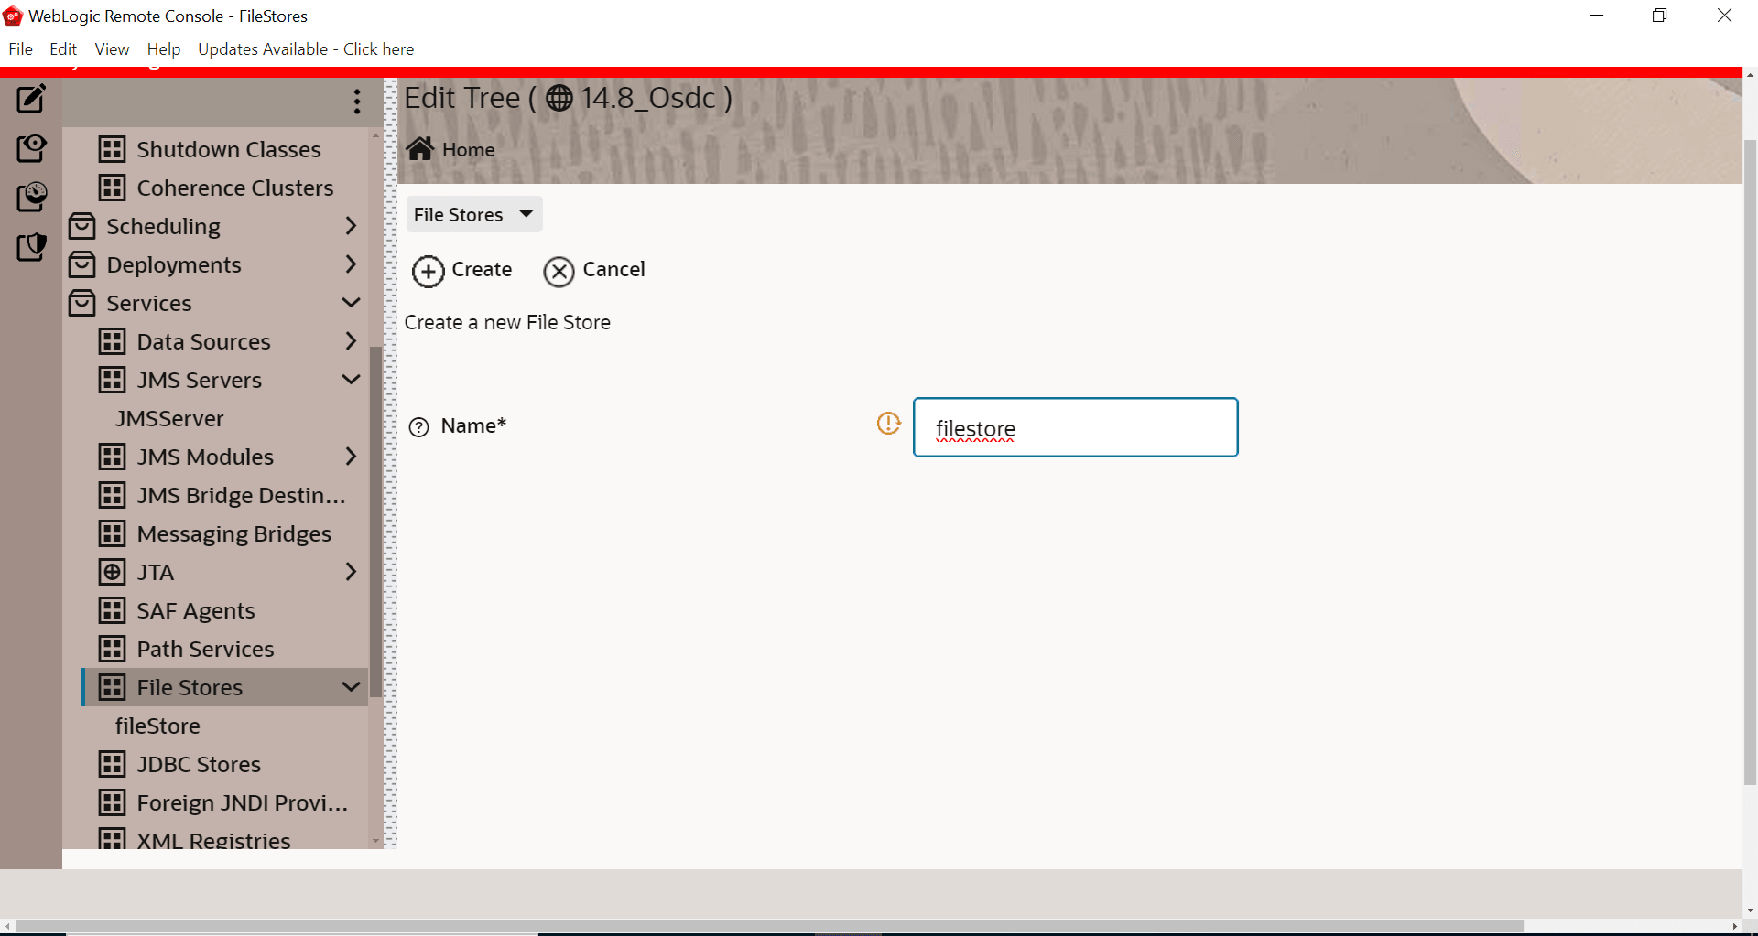1758x936 pixels.
Task: Click the navigation tree vertical scrollbar
Action: [x=375, y=522]
